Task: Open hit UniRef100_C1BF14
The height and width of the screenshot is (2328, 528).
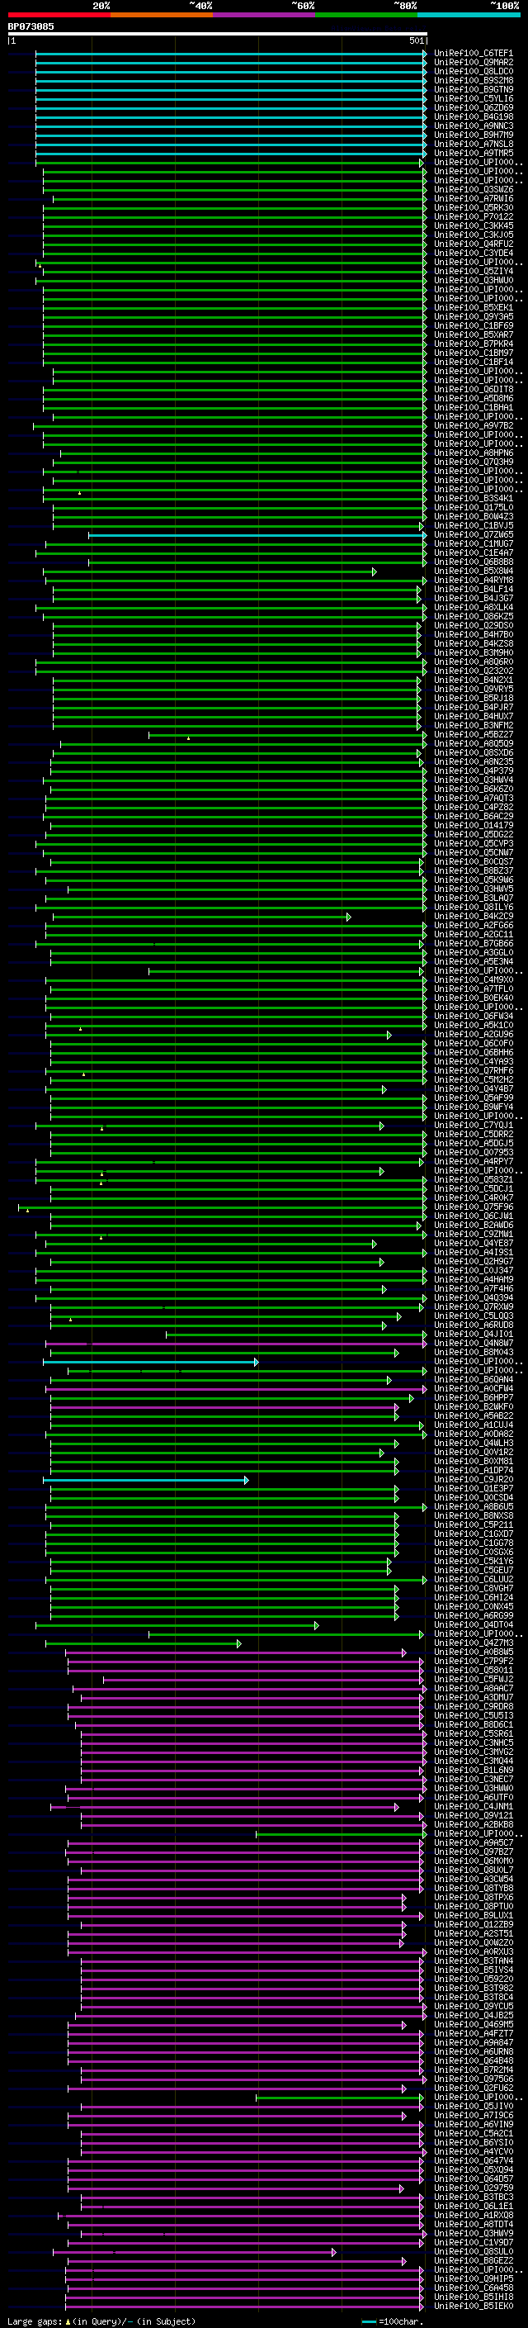Action: pos(474,362)
